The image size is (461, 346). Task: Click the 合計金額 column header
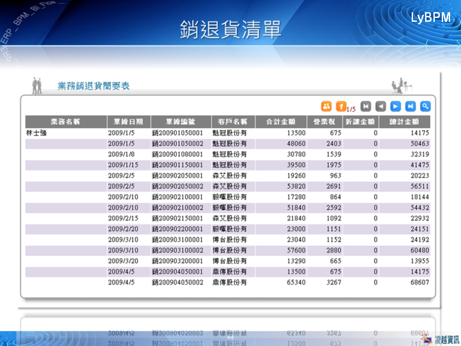tap(281, 122)
